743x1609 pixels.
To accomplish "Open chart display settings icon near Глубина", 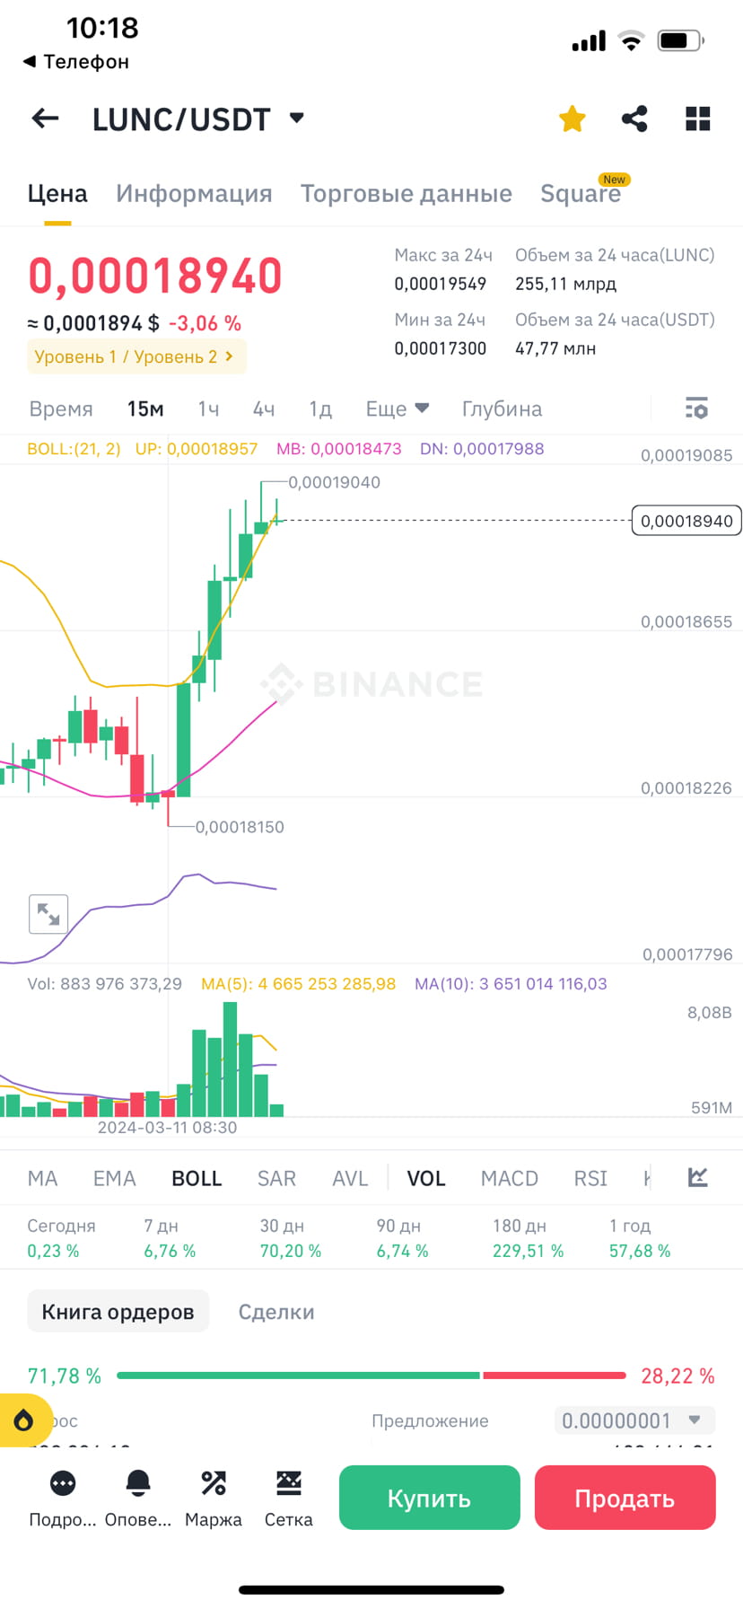I will [x=697, y=409].
